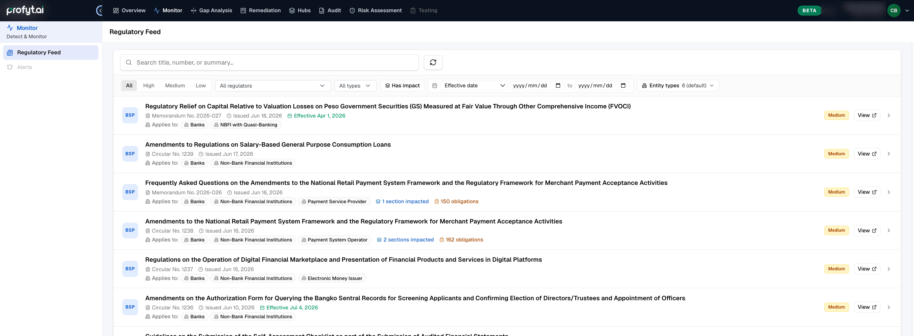
Task: Open the All regulators dropdown
Action: pyautogui.click(x=273, y=85)
